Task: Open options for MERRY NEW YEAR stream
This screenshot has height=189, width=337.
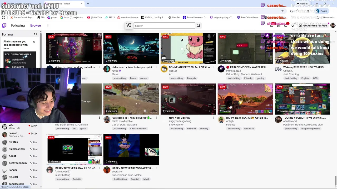Action: (x=100, y=168)
